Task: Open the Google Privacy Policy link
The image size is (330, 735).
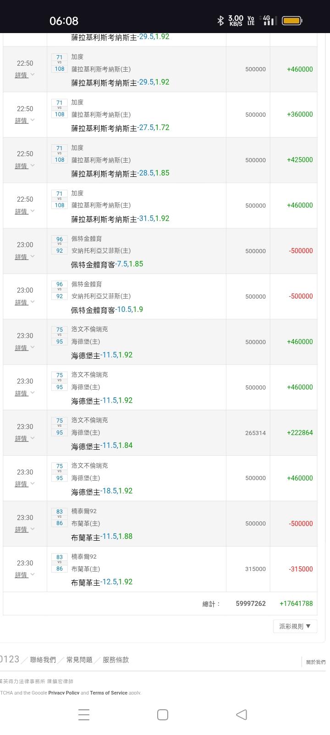Action: [64, 693]
